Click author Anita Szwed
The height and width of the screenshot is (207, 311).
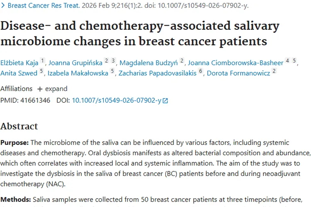(19, 74)
